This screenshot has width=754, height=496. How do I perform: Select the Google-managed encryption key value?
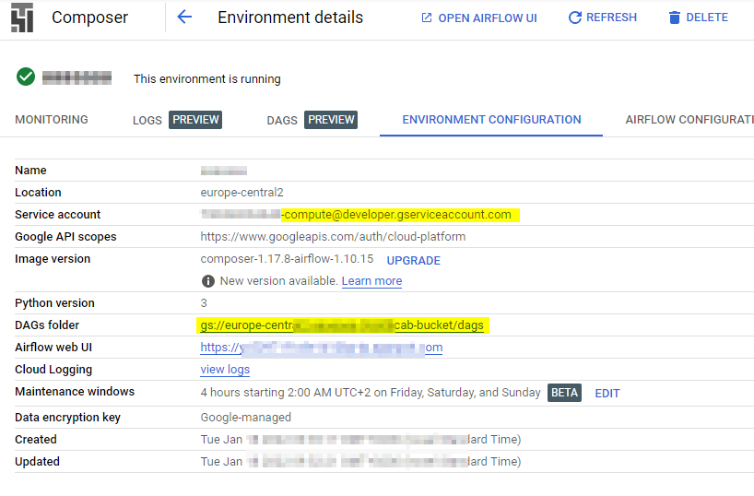pos(246,417)
